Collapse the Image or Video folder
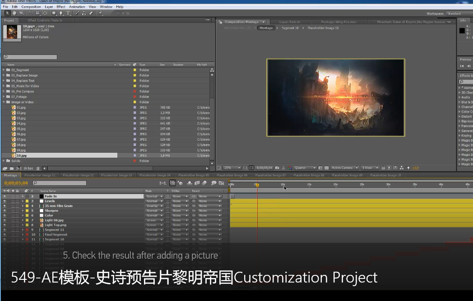473x301 pixels. 4,102
